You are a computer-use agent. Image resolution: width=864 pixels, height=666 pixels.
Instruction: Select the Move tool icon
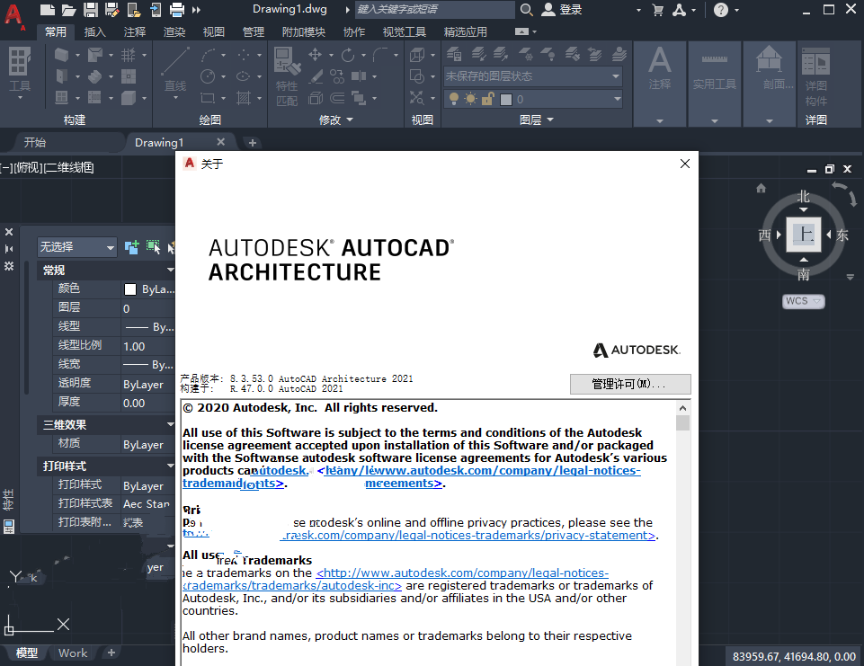pyautogui.click(x=316, y=55)
